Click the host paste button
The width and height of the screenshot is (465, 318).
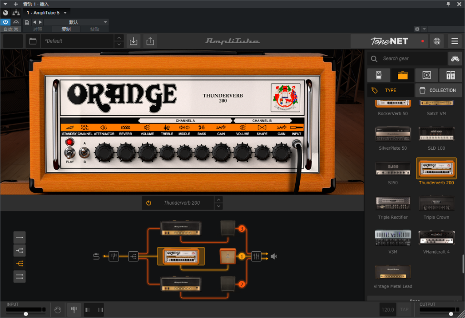(94, 29)
